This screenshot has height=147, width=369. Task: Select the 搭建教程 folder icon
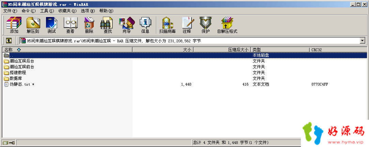[x=6, y=73]
